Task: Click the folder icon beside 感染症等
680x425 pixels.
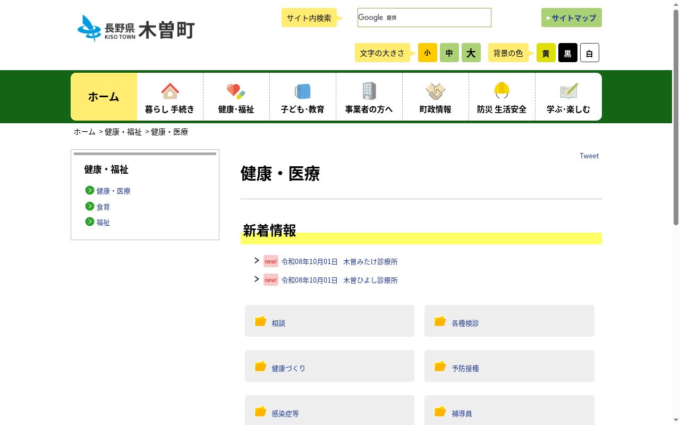Action: pos(260,411)
